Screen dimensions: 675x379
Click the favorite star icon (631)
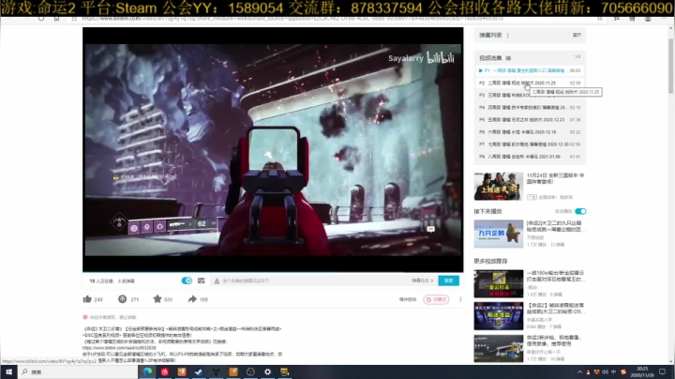(157, 299)
